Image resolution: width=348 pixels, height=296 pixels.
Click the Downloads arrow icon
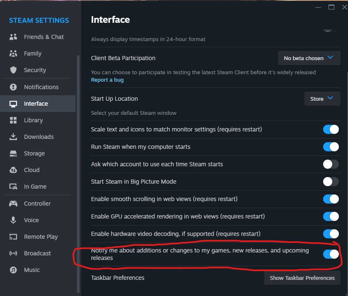click(13, 137)
